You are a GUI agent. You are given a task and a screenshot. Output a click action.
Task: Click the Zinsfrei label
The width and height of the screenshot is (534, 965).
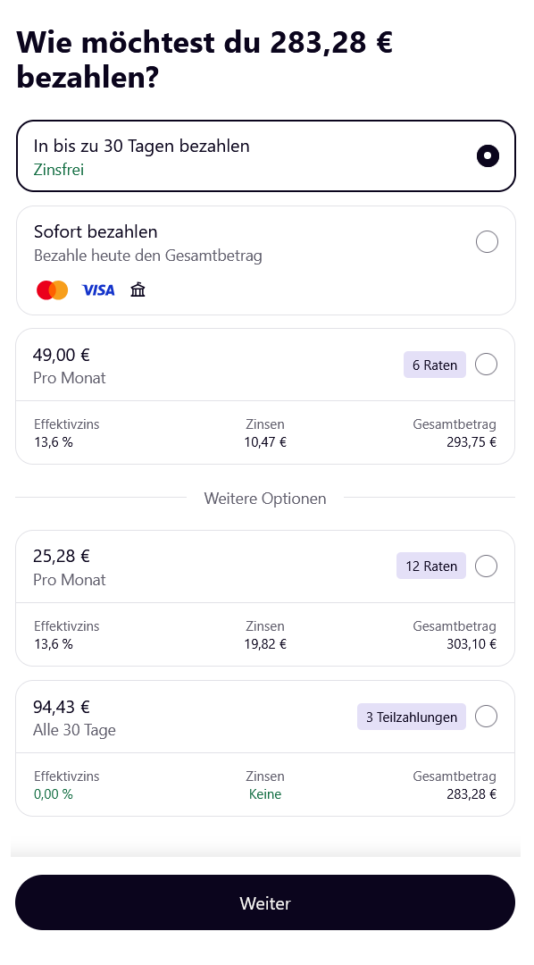pos(58,170)
